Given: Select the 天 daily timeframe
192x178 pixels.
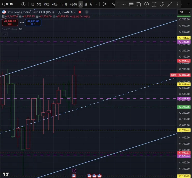Looking at the screenshot, I should [x=81, y=4].
